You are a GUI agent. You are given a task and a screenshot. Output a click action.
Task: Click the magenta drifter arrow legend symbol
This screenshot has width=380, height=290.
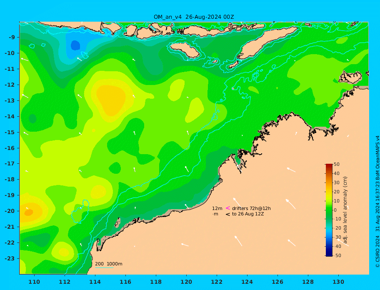tap(228, 208)
